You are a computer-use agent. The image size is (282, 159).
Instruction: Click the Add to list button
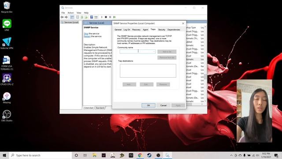click(167, 52)
